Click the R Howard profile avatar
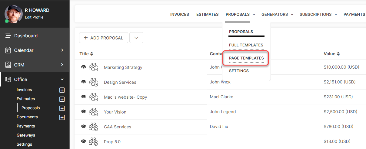 pos(14,14)
